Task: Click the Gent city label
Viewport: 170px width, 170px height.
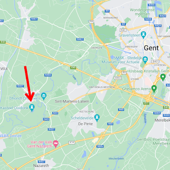Action: point(151,48)
